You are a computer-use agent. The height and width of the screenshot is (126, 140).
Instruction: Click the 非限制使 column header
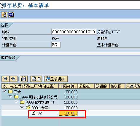(x=68, y=86)
